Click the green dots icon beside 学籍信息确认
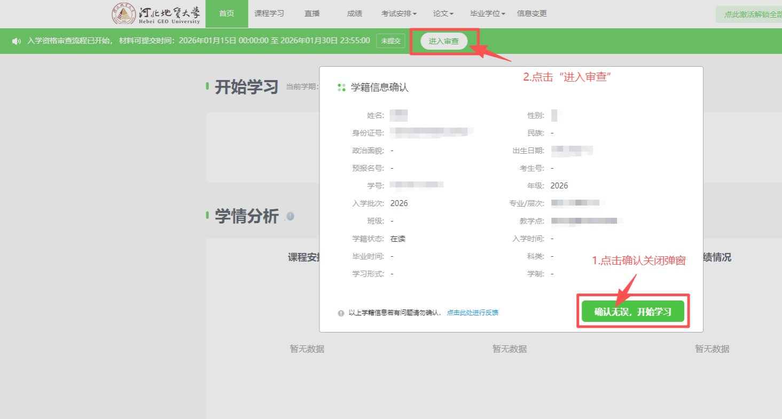This screenshot has height=419, width=782. (342, 88)
